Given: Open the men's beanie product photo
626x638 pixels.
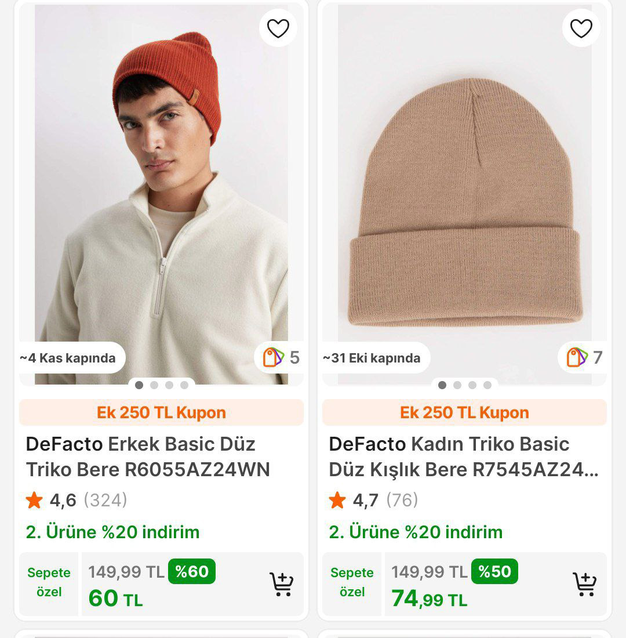Looking at the screenshot, I should pos(161,191).
